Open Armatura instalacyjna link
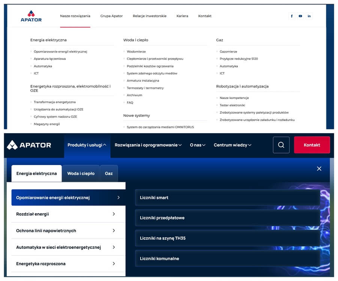The height and width of the screenshot is (281, 338). [x=143, y=81]
